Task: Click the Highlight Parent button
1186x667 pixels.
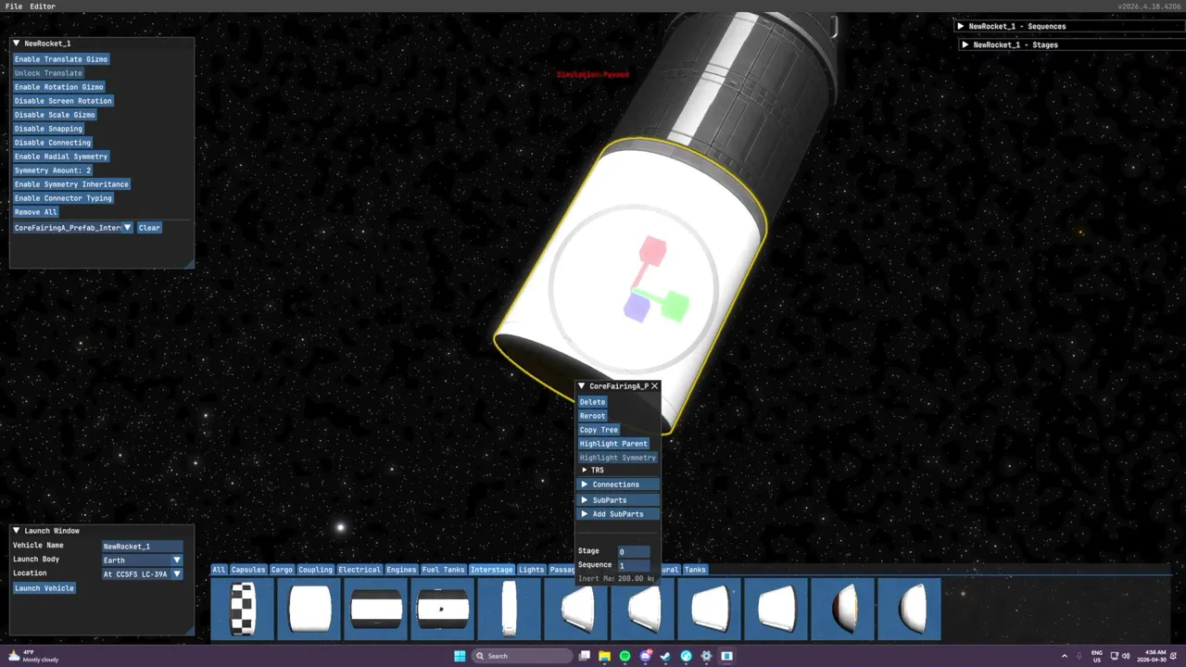Action: coord(613,444)
